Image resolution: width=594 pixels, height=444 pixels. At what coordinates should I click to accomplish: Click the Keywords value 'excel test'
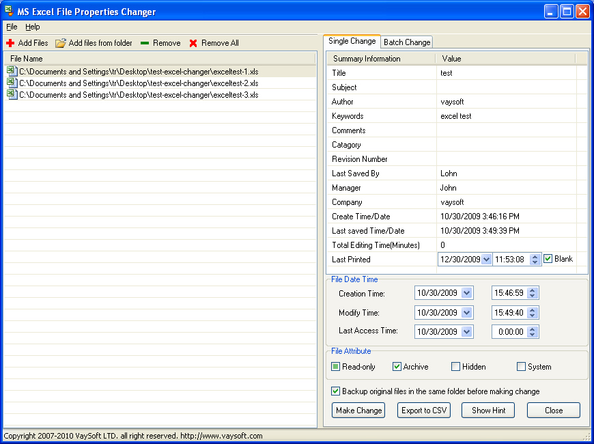tap(455, 116)
